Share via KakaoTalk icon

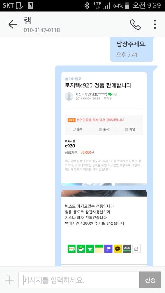coord(118,249)
